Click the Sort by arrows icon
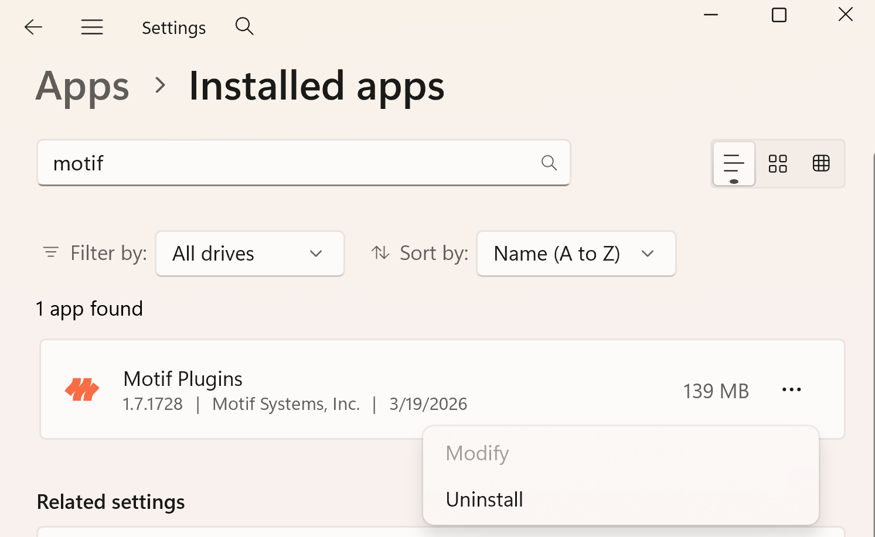 click(380, 252)
